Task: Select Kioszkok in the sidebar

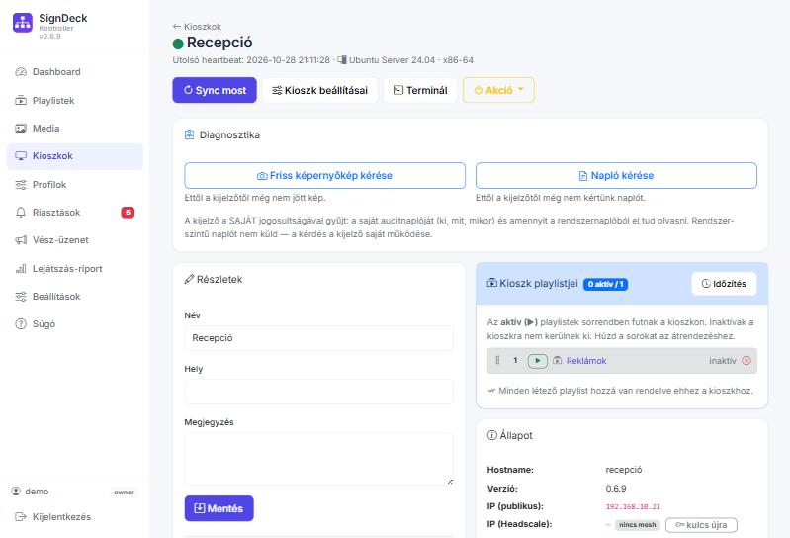Action: (x=74, y=156)
